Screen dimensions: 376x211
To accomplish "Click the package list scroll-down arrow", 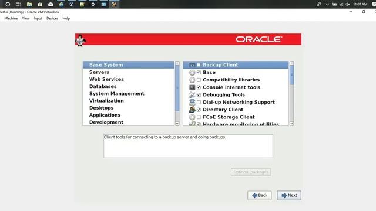I will (291, 124).
